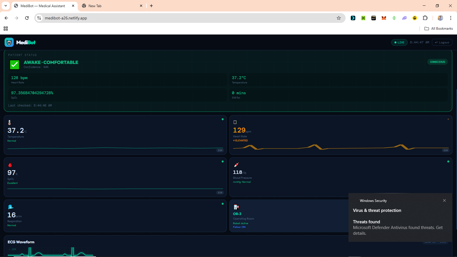This screenshot has height=257, width=457.
Task: Click the SIM badge in the Temperature card
Action: 220,150
